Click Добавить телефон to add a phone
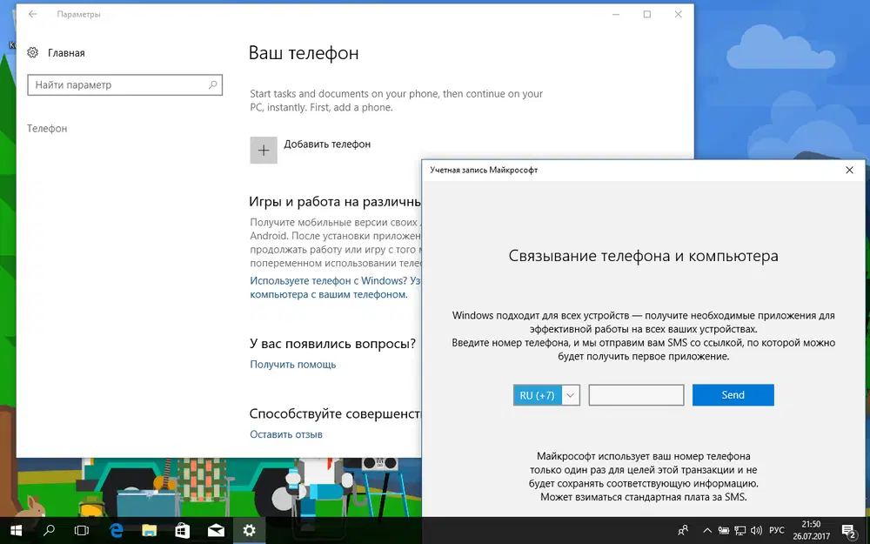 tap(263, 150)
